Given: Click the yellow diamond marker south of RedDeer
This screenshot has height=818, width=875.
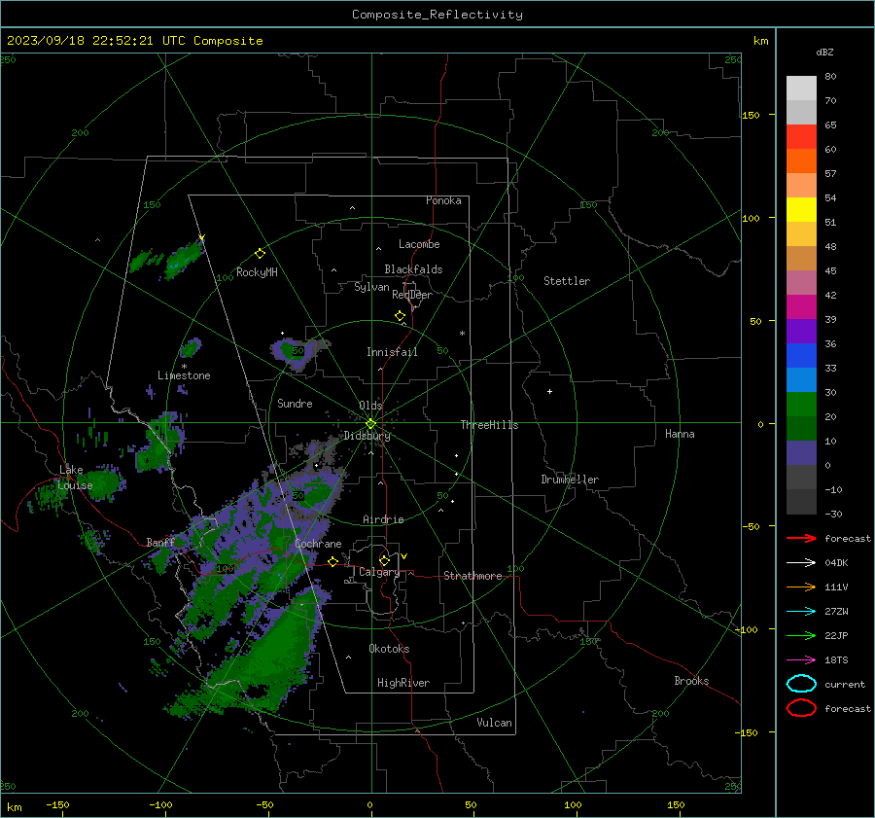Looking at the screenshot, I should point(400,316).
